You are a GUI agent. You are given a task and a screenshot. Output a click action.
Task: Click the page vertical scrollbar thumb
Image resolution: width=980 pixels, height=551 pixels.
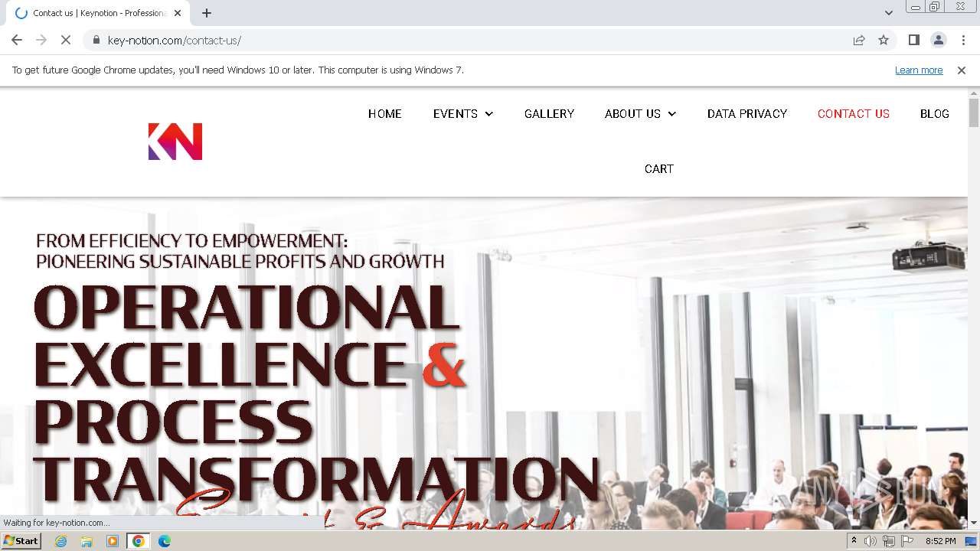click(974, 113)
